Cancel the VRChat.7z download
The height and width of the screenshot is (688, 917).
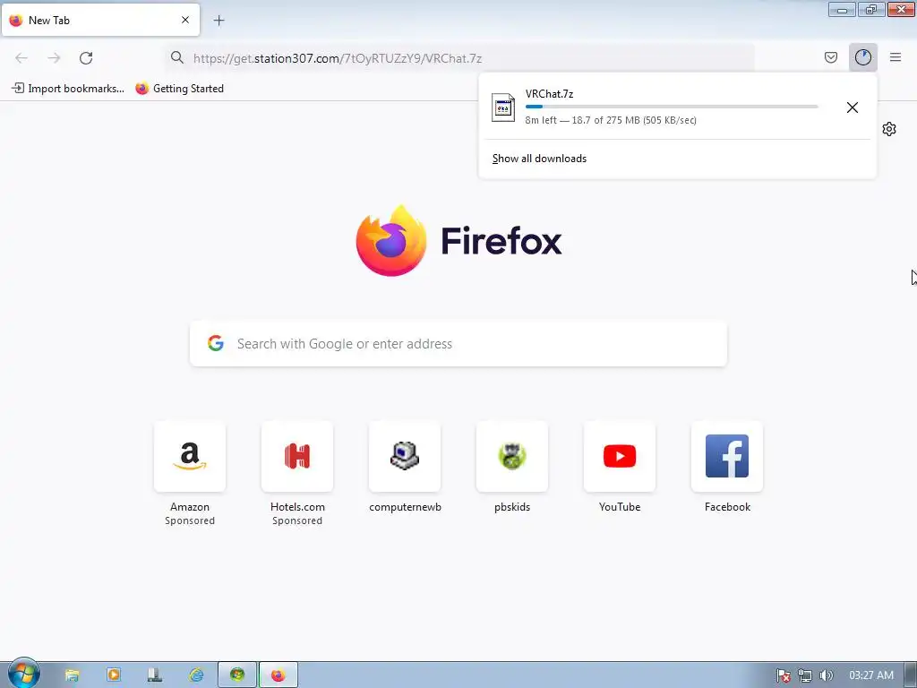[x=853, y=107]
